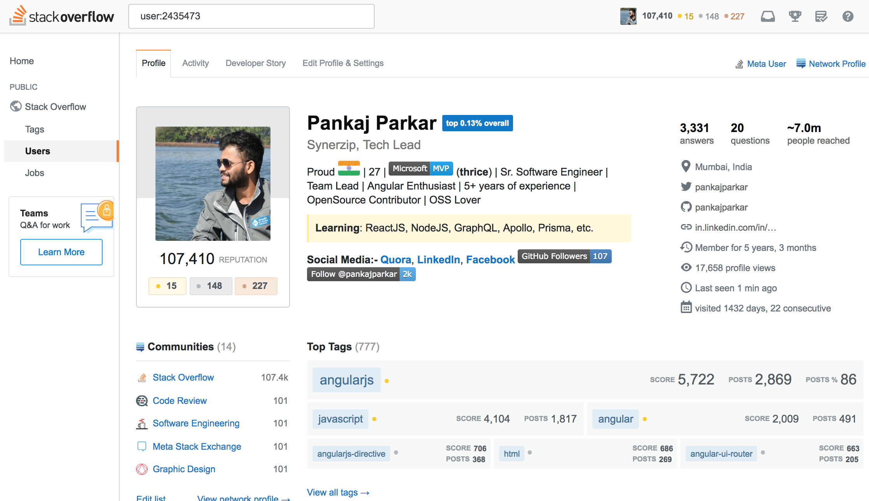Click the angularjs tag
Image resolution: width=869 pixels, height=501 pixels.
pos(346,380)
